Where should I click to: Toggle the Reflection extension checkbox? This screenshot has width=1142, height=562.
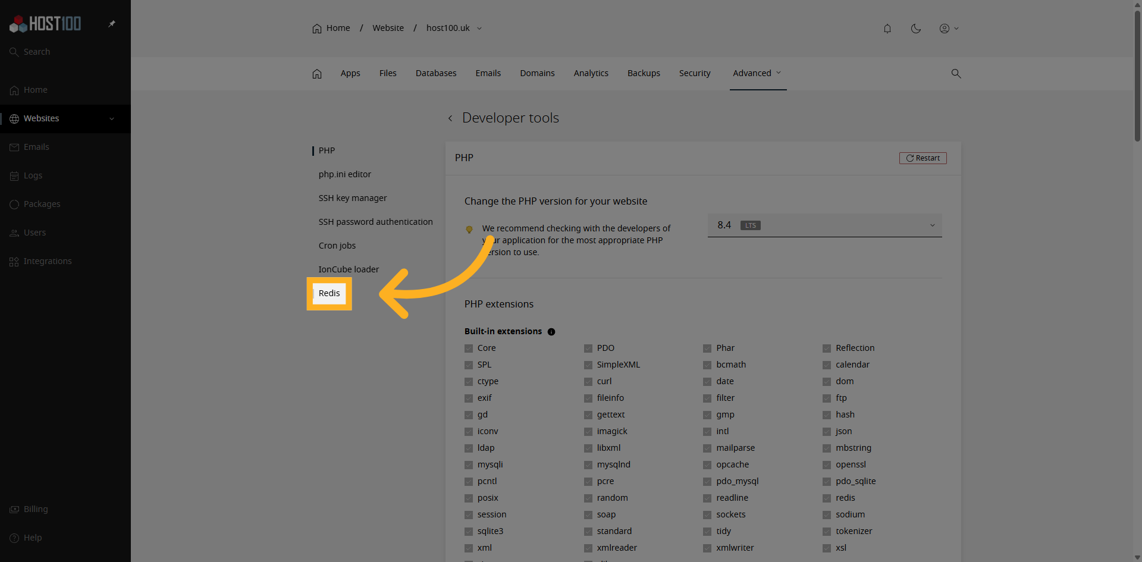(x=827, y=348)
